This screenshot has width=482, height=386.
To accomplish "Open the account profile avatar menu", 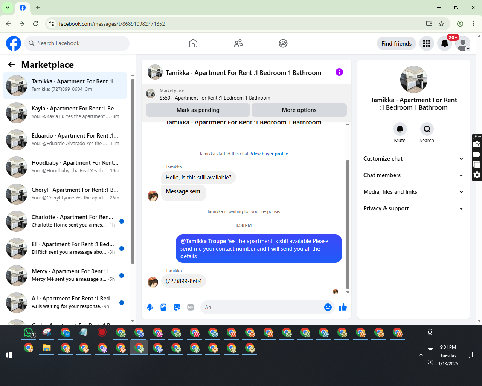I will [x=463, y=43].
